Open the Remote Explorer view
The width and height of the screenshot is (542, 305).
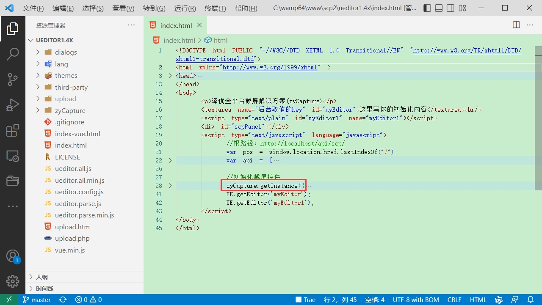[x=12, y=156]
